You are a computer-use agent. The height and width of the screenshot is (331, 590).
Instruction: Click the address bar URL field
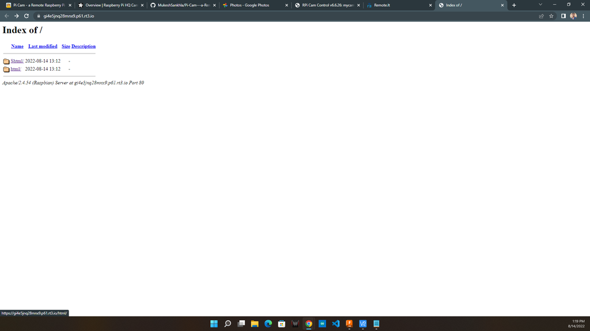click(x=286, y=16)
